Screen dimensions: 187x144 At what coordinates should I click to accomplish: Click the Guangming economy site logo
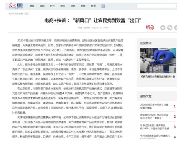pyautogui.click(x=16, y=6)
